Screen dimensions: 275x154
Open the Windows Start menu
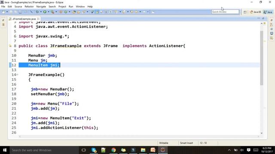(x=5, y=150)
